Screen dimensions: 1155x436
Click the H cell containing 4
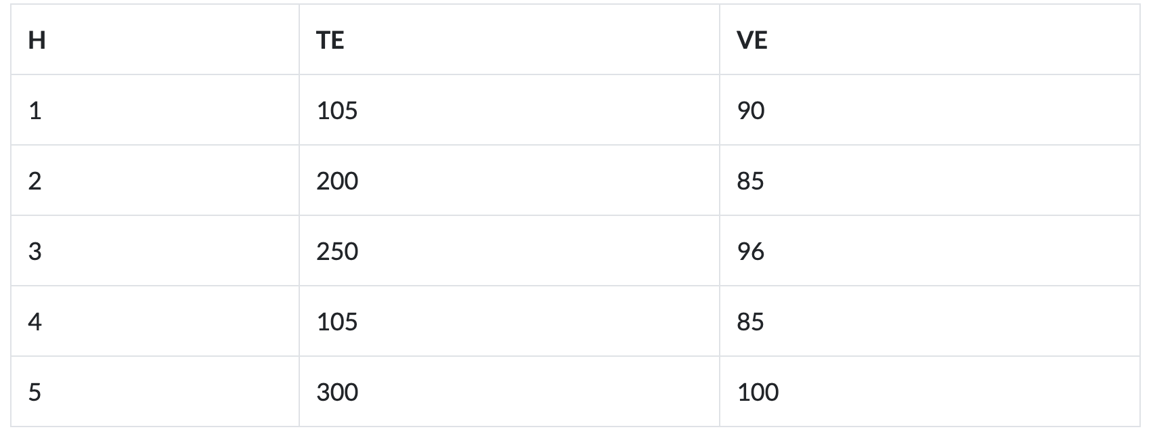click(35, 322)
